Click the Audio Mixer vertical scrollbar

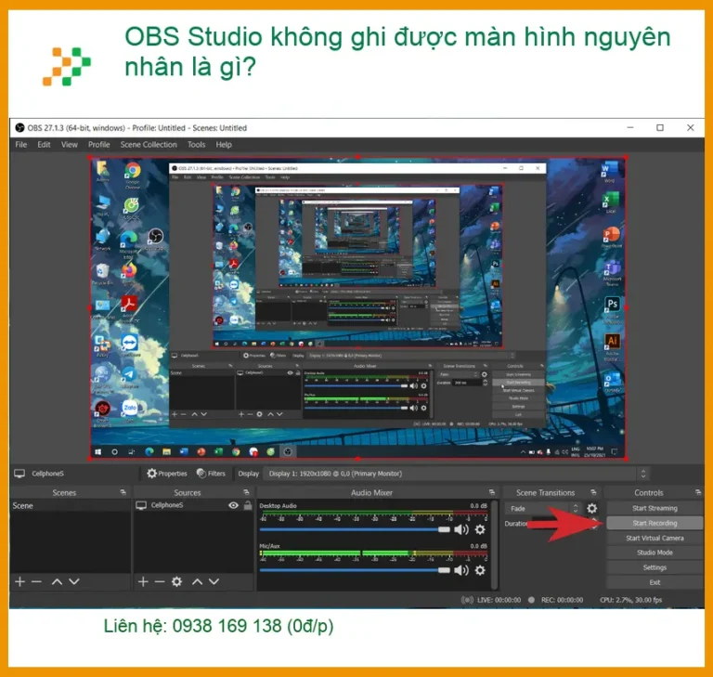point(495,545)
